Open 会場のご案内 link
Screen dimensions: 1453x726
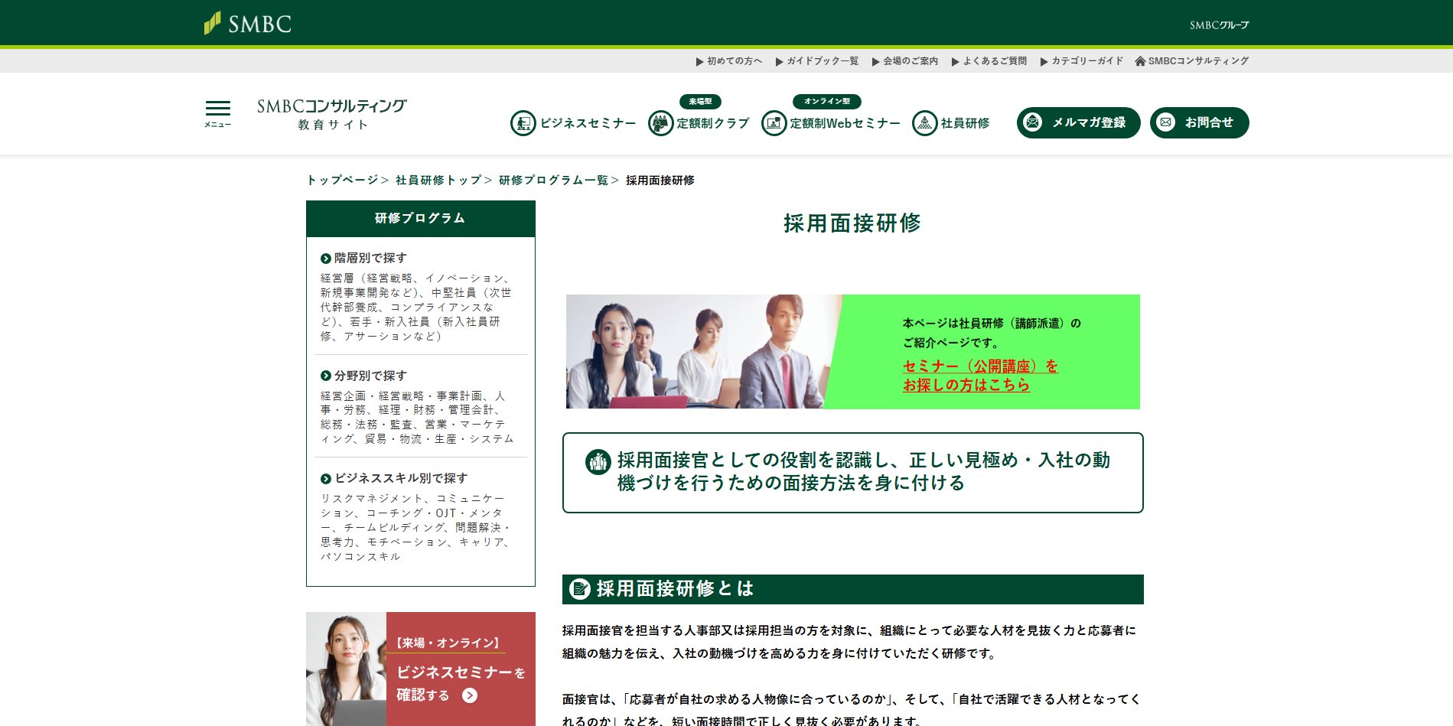[910, 61]
